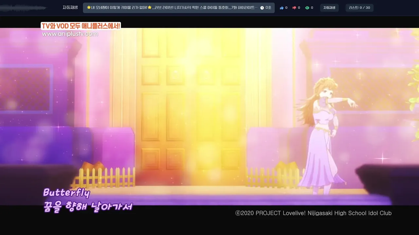
Task: Click the thumbs-down dislike icon
Action: [x=294, y=8]
